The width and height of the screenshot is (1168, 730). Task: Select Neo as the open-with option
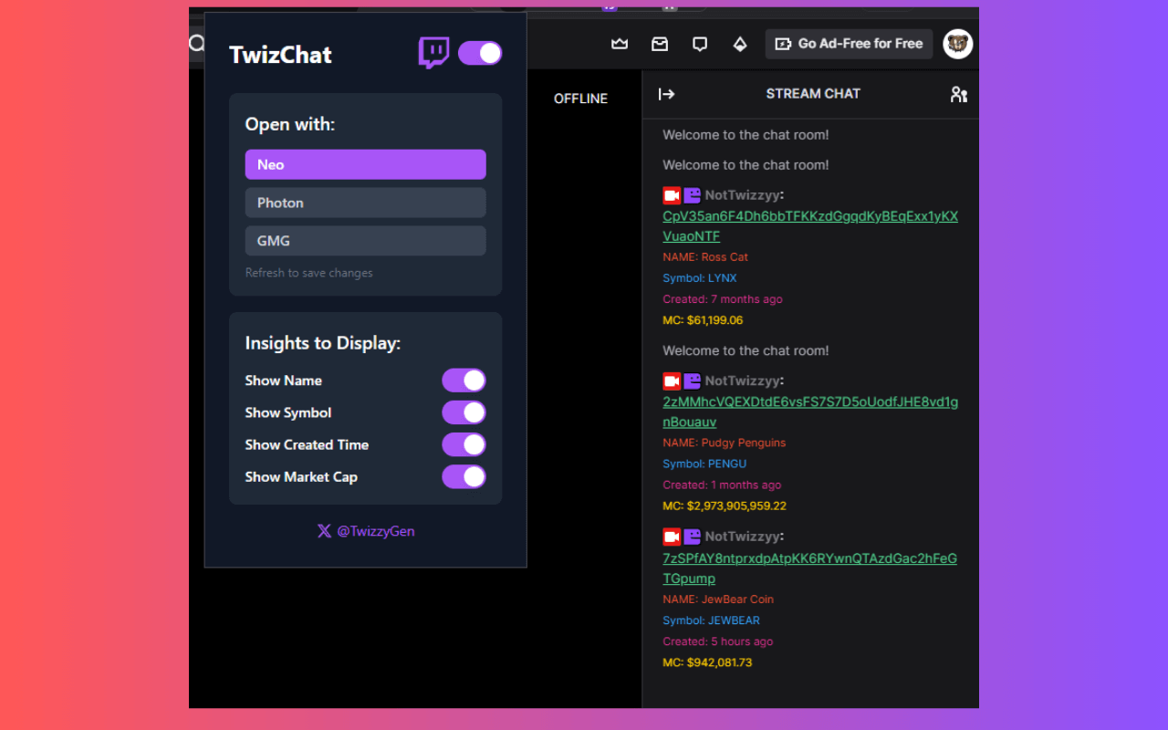(365, 164)
